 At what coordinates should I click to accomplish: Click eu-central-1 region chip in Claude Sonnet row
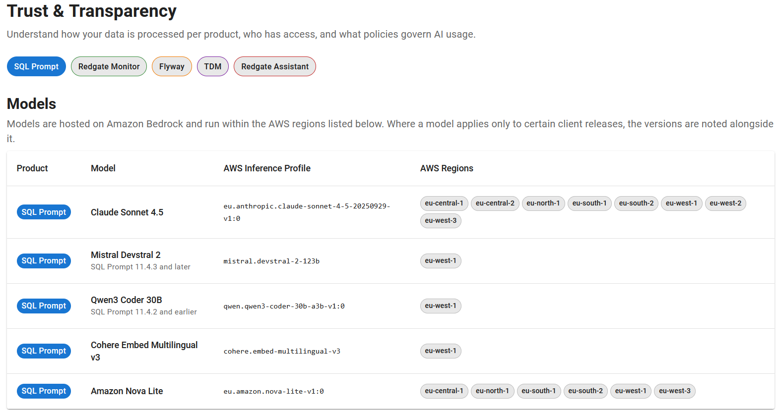[x=444, y=204]
